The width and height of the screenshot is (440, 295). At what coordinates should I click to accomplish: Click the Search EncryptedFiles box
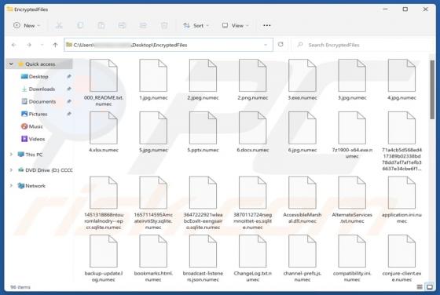click(x=362, y=45)
